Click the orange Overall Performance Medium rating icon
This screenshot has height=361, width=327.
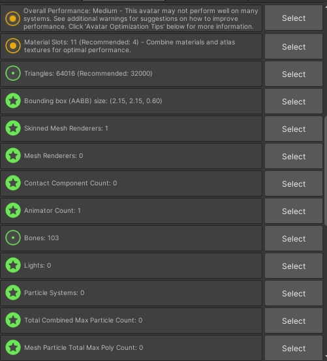coord(12,18)
